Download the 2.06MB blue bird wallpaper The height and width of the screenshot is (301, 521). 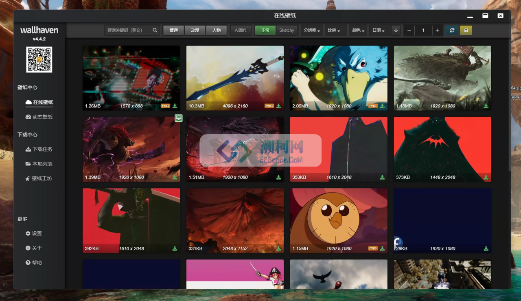pos(383,106)
